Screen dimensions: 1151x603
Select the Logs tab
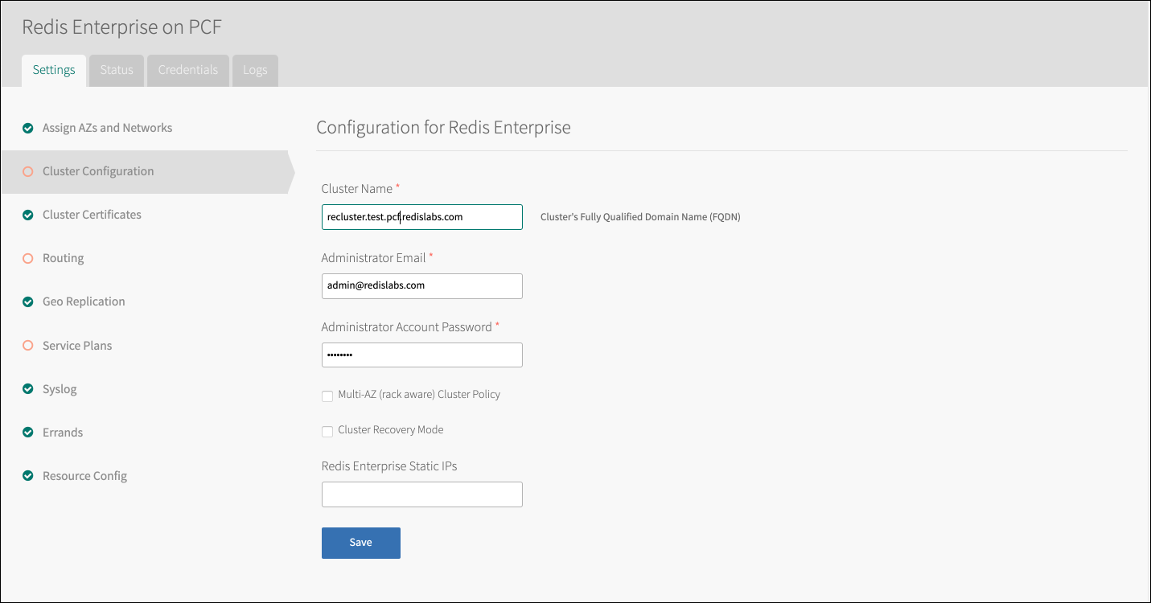click(x=255, y=70)
